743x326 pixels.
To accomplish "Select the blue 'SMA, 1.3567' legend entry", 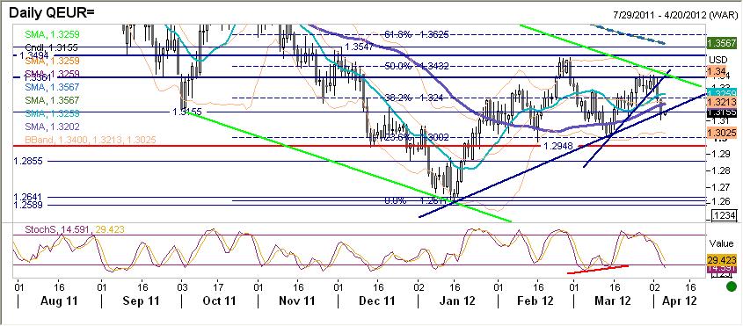I will 53,87.
